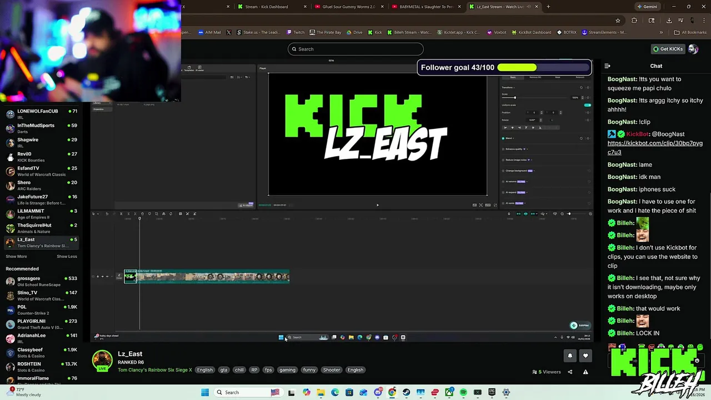Tick AI remove checkbox in editor
This screenshot has height=400, width=711.
coord(503,182)
